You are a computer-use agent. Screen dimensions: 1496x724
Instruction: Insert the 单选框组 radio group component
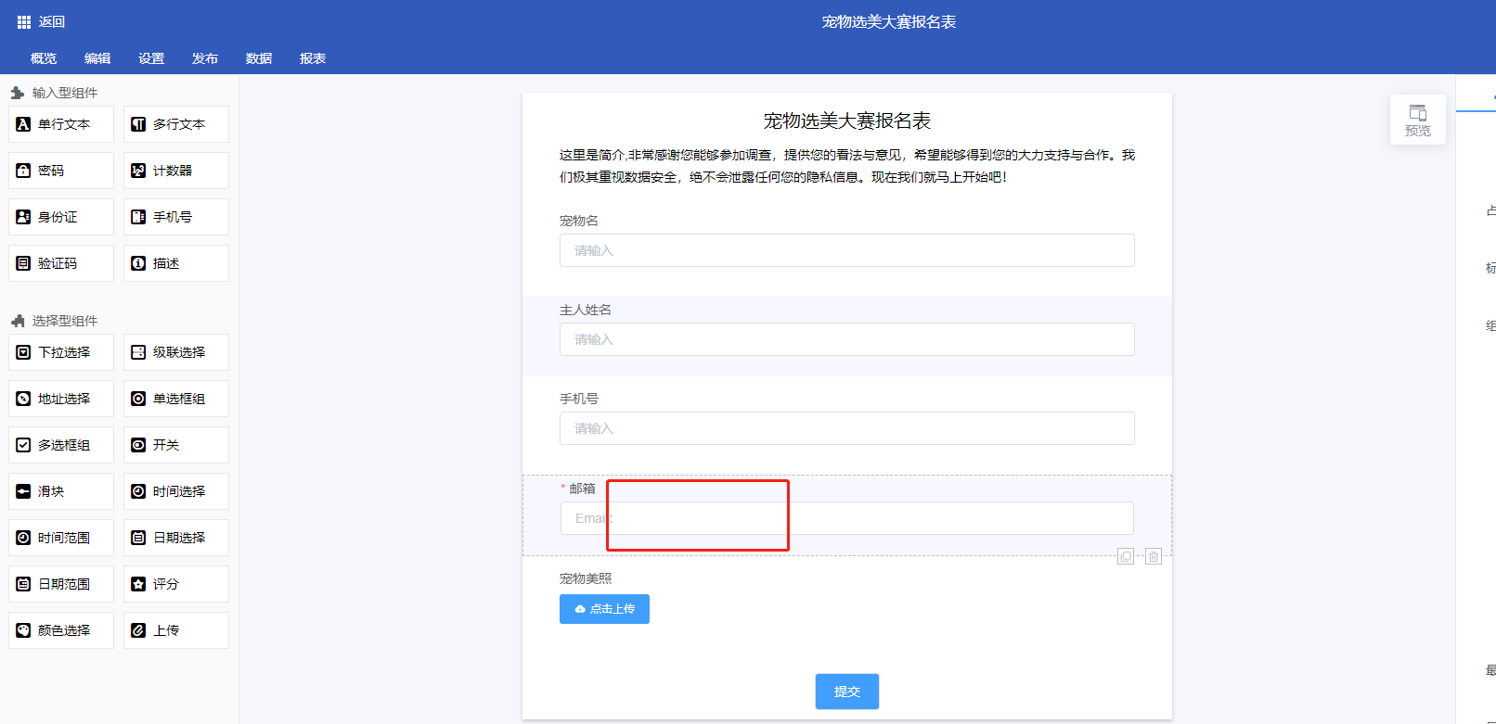click(176, 399)
